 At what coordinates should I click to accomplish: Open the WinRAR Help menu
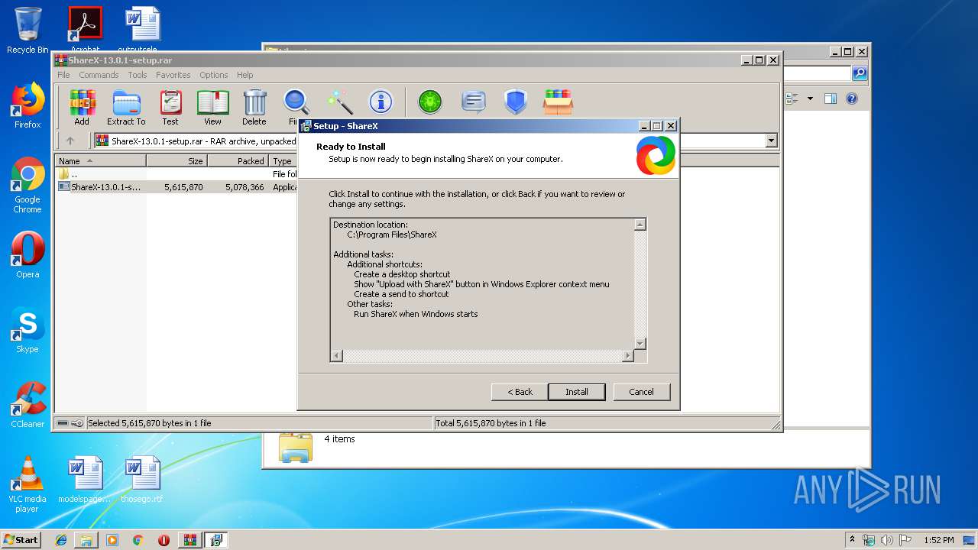244,75
